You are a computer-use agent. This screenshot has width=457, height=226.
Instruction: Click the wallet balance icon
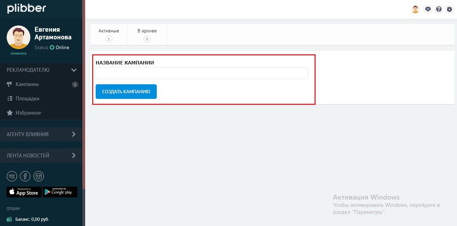click(10, 219)
